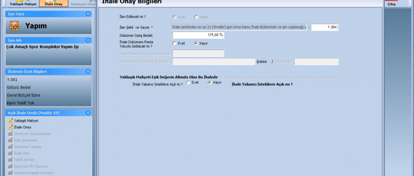414x176 pixels.
Task: Click the folder icon beside Teklif Zarfları
Action: pos(11,160)
